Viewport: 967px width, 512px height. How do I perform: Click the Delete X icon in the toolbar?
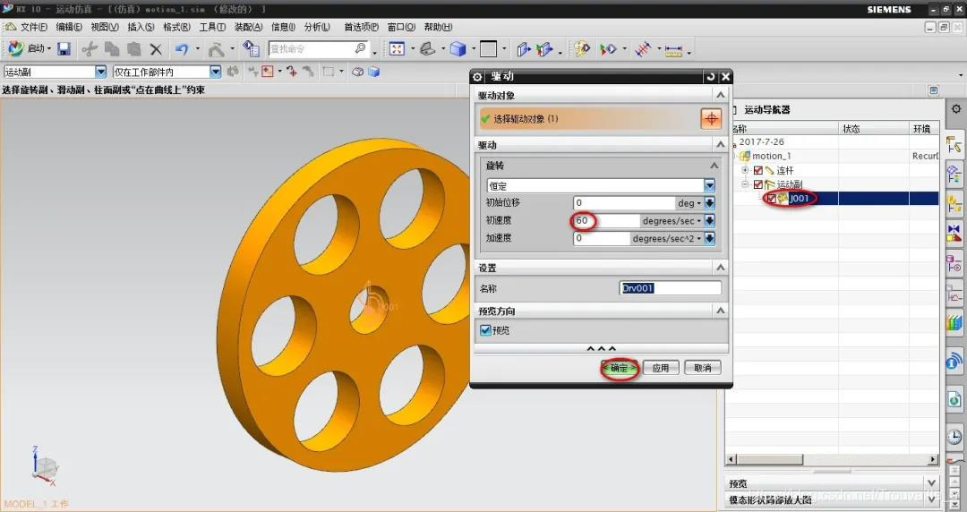point(156,49)
